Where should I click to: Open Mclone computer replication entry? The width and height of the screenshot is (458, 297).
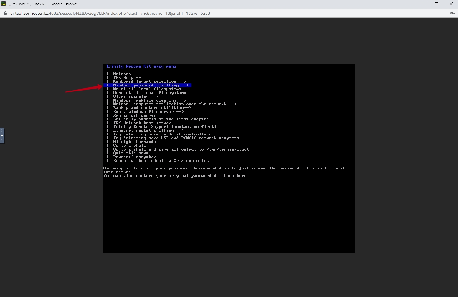tap(175, 104)
